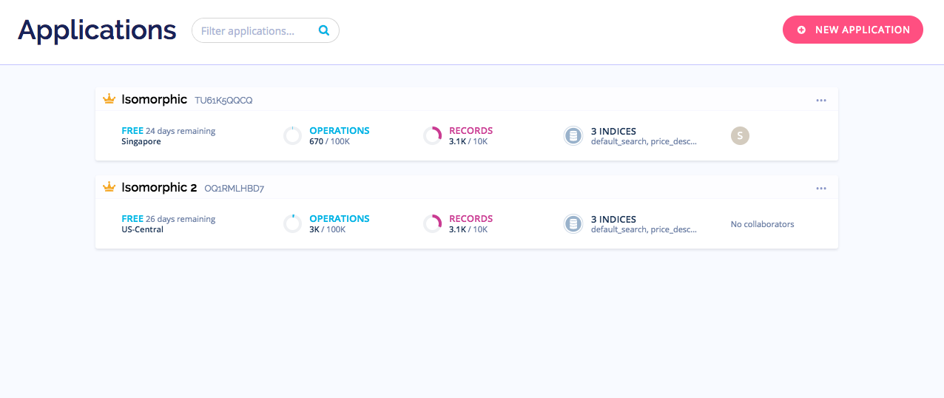Open the collaborator avatar labeled S

(740, 135)
